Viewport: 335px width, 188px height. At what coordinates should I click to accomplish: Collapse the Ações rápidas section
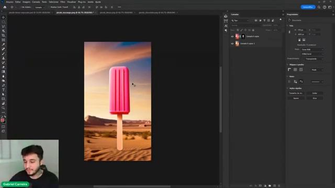[287, 88]
